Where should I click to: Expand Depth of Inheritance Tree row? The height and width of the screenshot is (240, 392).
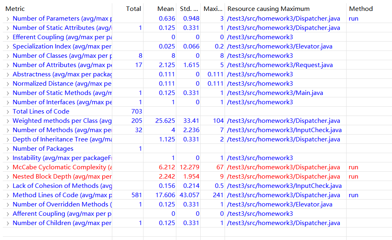tap(8, 140)
